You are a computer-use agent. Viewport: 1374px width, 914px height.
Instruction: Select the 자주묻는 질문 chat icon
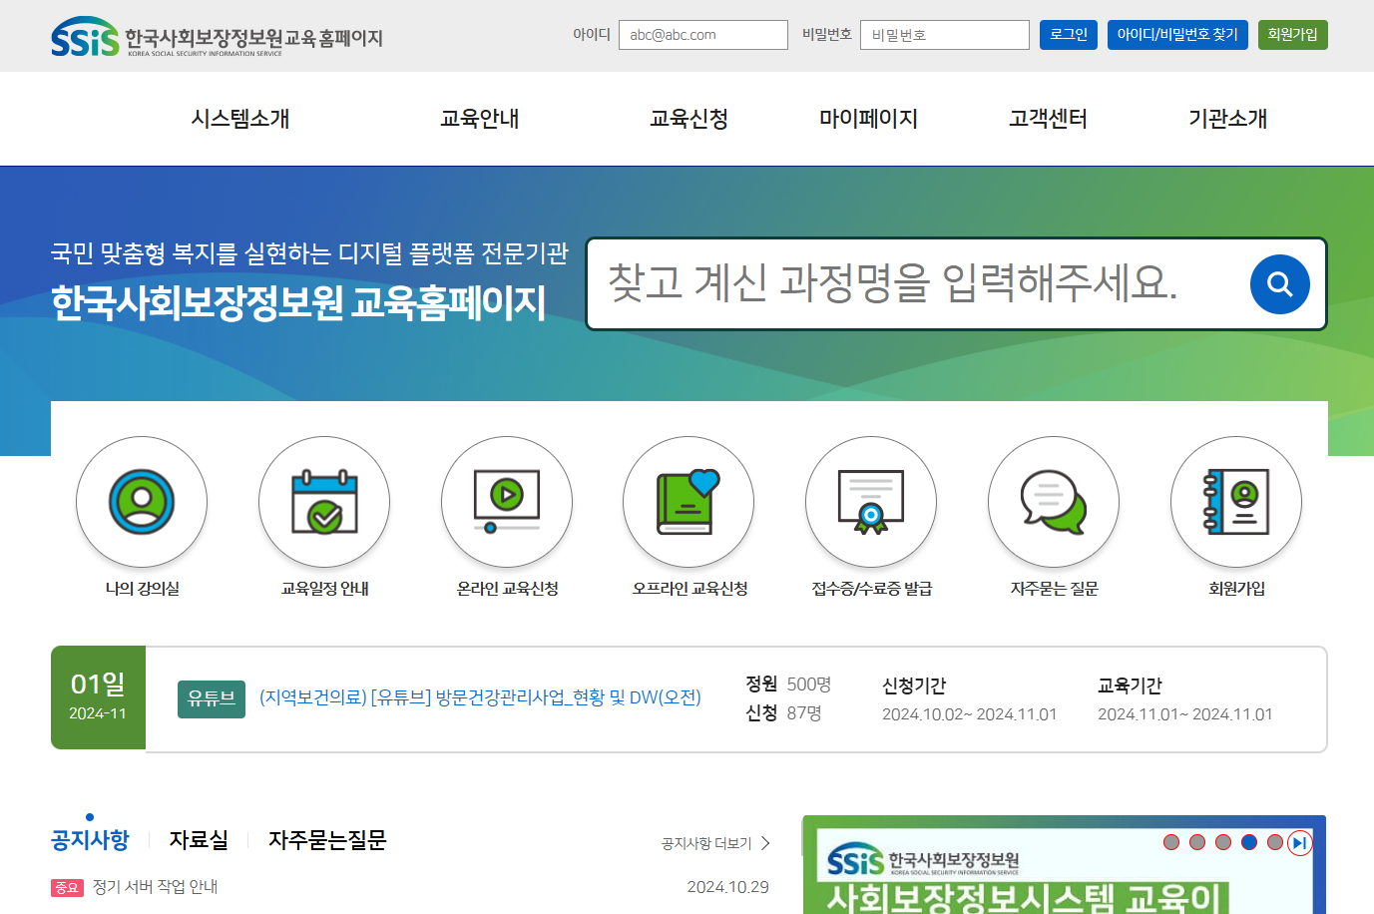click(1054, 502)
